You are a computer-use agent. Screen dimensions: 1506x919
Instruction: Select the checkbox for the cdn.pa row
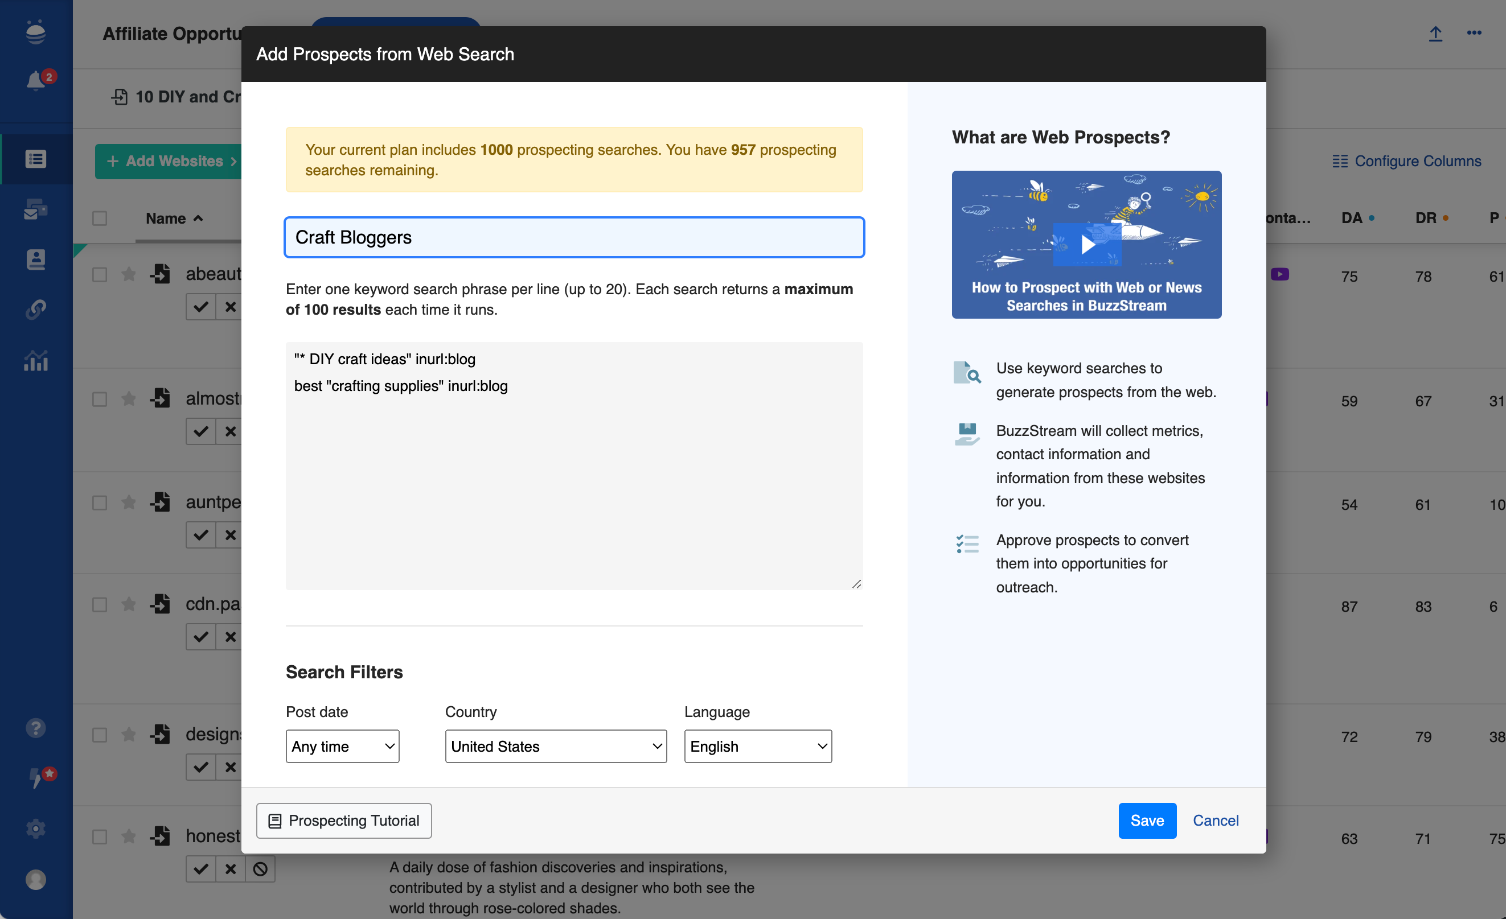(100, 604)
